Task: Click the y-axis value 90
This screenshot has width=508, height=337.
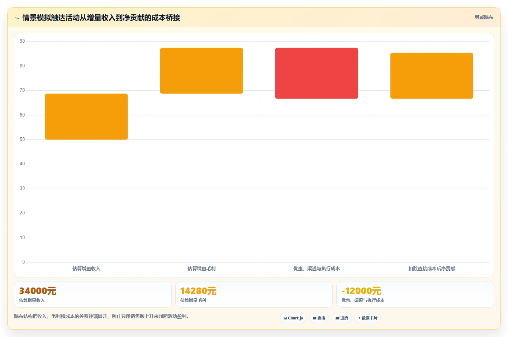Action: [x=22, y=41]
